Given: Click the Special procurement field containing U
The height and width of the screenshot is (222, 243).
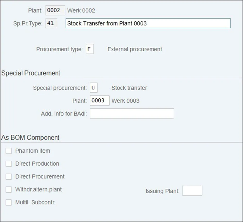Looking at the screenshot, I should pyautogui.click(x=93, y=88).
